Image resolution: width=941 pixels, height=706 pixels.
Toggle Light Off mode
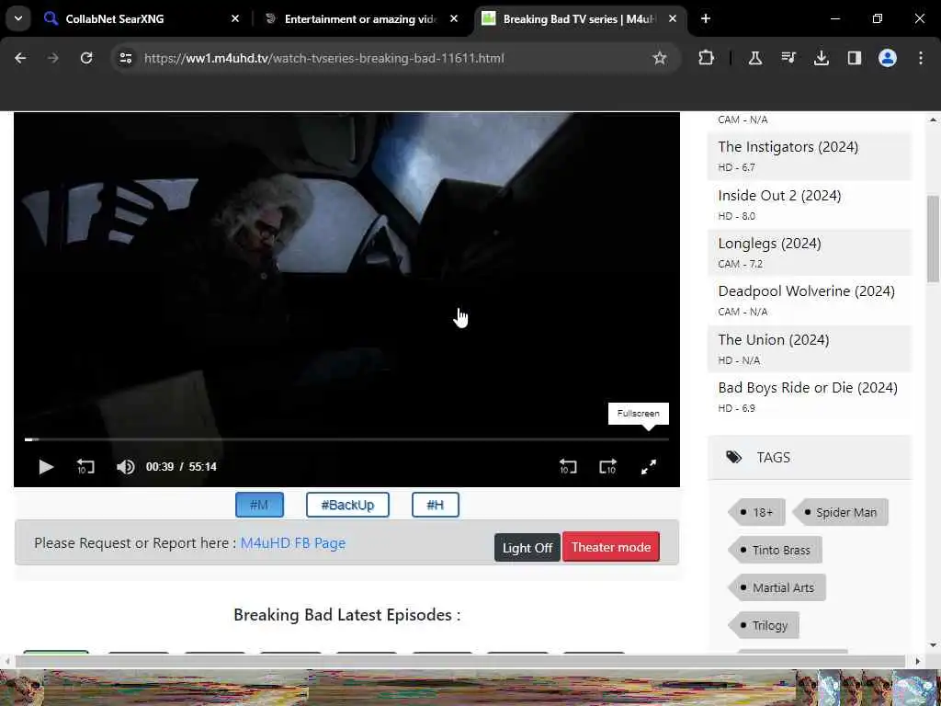(527, 548)
